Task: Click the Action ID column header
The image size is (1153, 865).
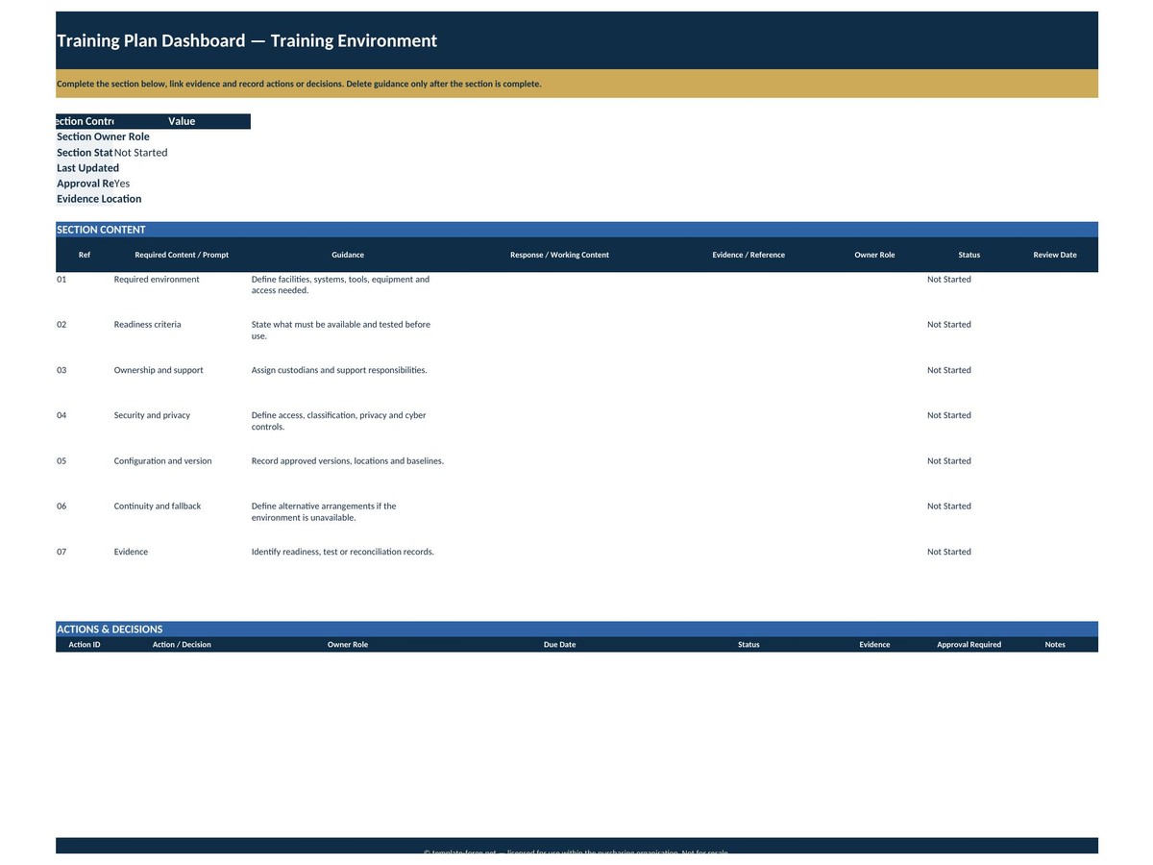Action: coord(85,645)
